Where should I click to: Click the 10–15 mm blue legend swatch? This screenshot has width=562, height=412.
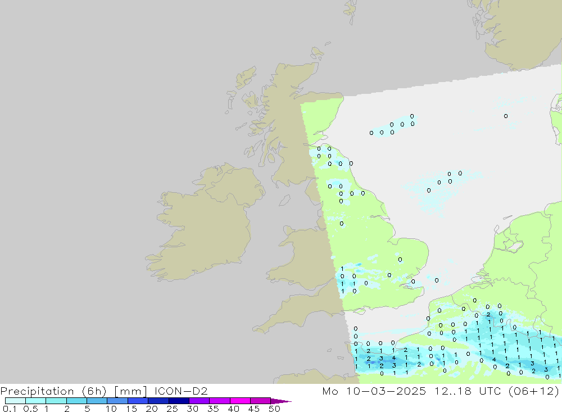click(x=117, y=401)
